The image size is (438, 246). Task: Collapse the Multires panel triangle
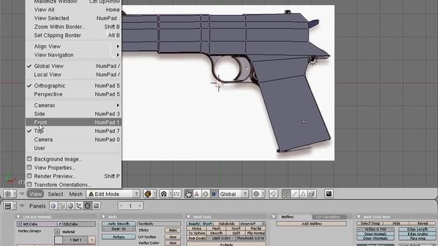point(274,217)
